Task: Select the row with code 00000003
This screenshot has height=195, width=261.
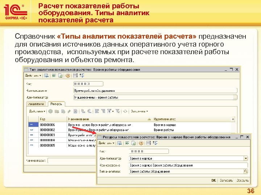Action: pos(62,135)
